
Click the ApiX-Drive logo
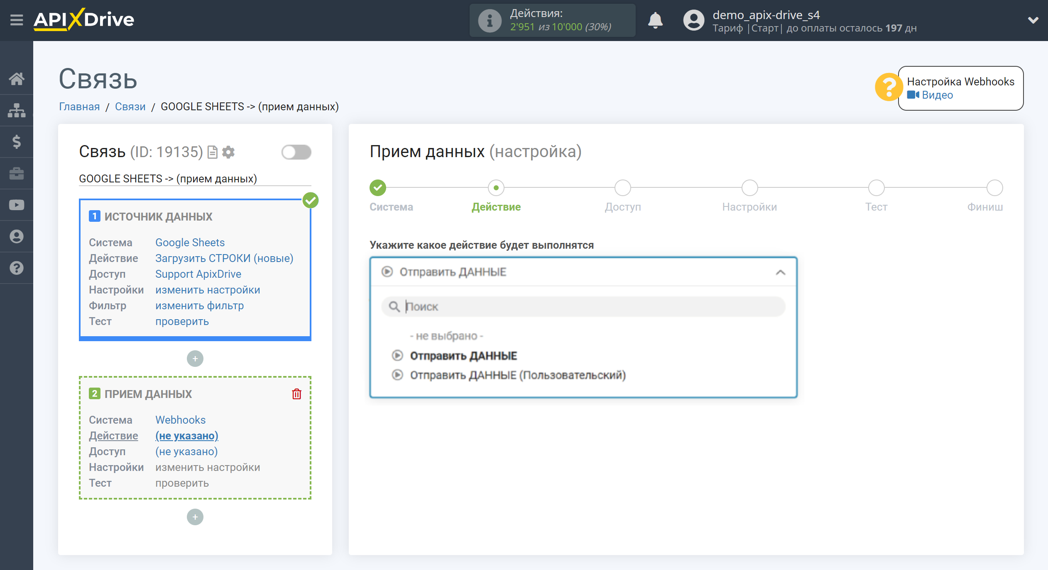coord(84,19)
